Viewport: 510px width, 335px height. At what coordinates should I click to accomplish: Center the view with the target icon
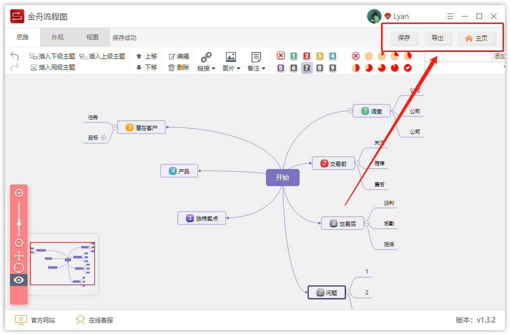tap(19, 268)
